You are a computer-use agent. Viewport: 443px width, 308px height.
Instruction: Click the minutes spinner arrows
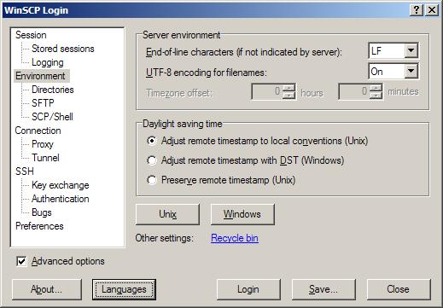point(376,91)
